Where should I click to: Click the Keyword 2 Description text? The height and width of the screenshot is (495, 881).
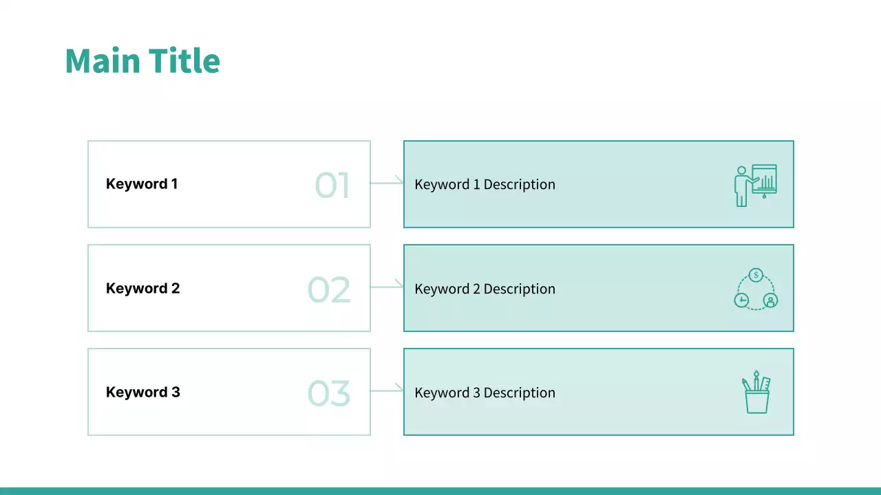point(485,289)
